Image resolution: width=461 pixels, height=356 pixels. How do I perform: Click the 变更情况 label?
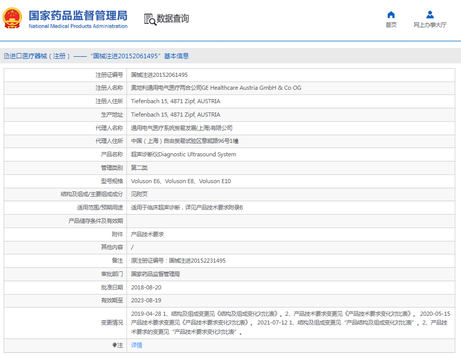coord(112,323)
